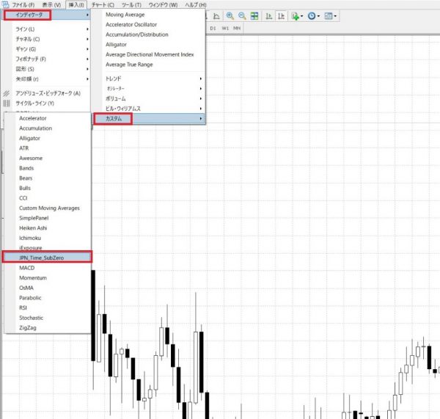Click the periods clock icon
This screenshot has width=440, height=419.
(313, 15)
